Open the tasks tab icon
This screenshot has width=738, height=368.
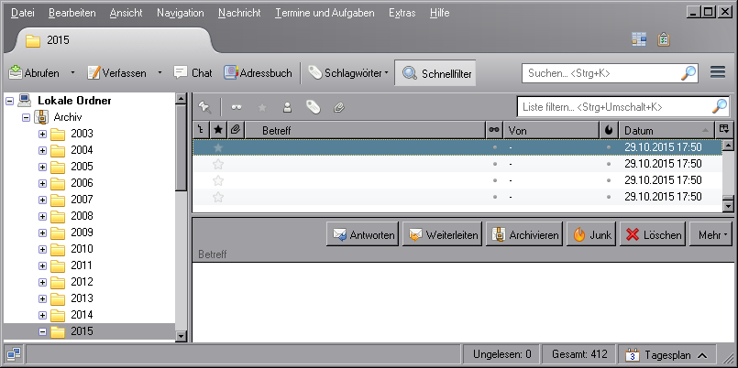pyautogui.click(x=663, y=40)
